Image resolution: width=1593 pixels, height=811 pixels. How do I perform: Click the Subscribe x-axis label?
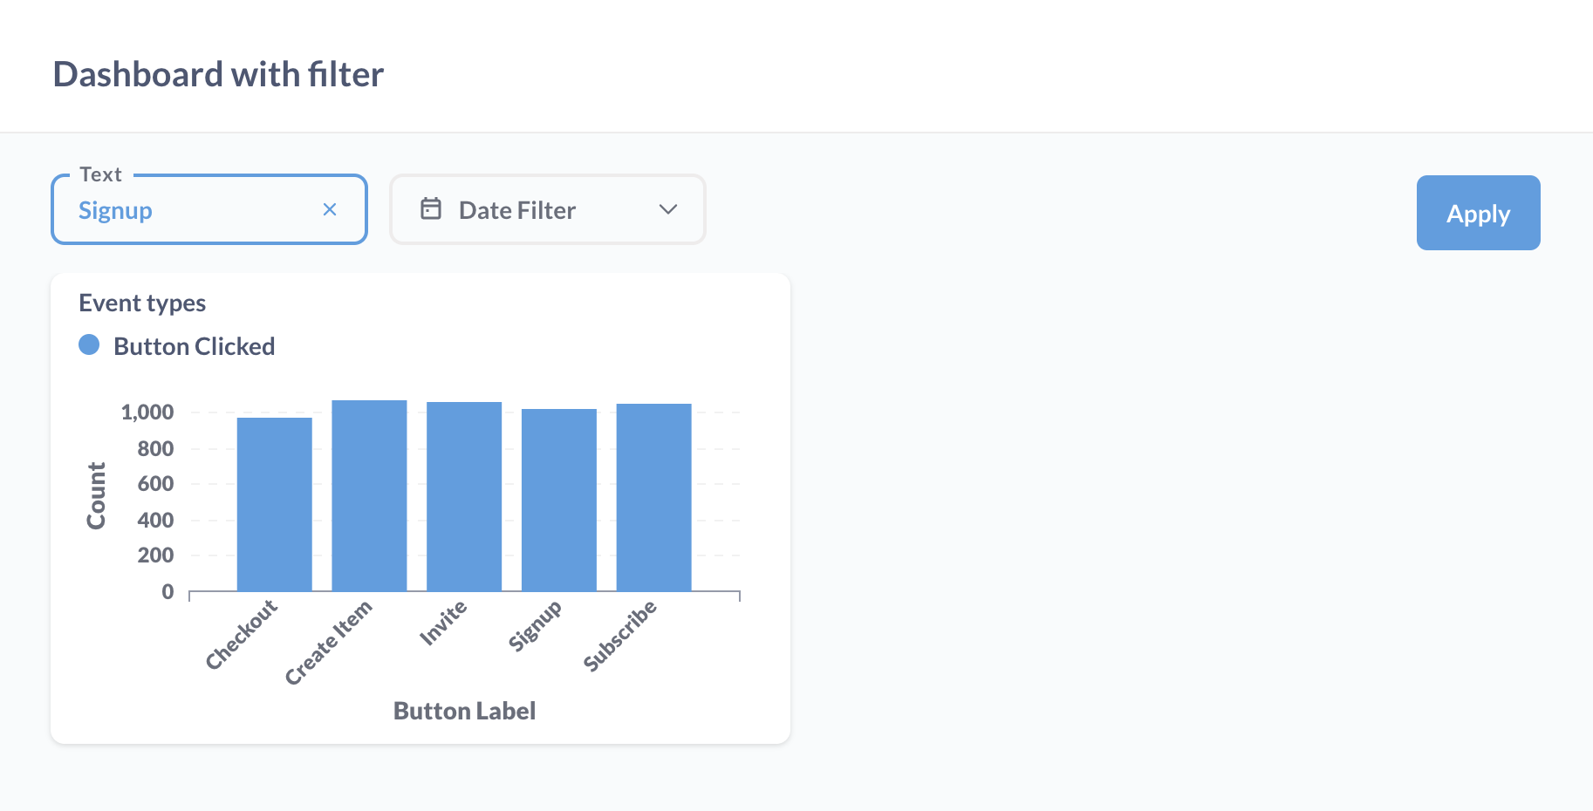[620, 636]
